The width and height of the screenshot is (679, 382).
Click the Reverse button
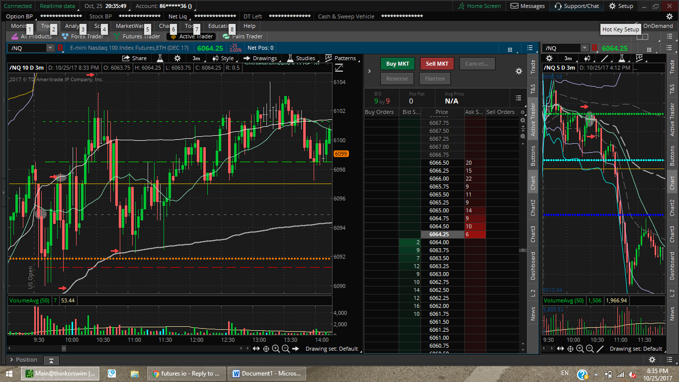397,79
